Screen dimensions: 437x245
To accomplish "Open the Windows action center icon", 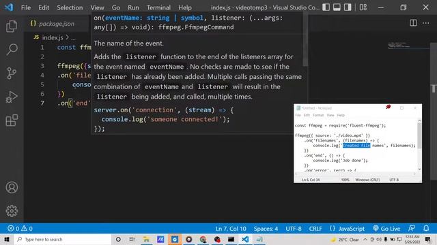I will 428,239.
